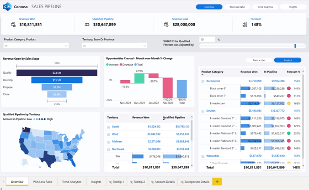
Task: Click the Revenue Won card icon
Action: 13,25
